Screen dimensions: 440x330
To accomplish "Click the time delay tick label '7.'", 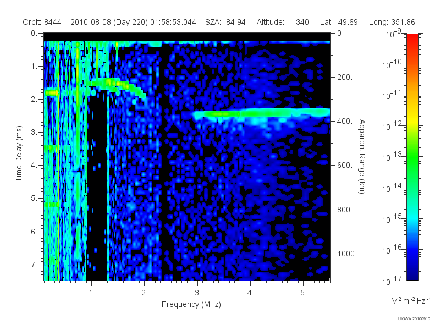I will (34, 265).
